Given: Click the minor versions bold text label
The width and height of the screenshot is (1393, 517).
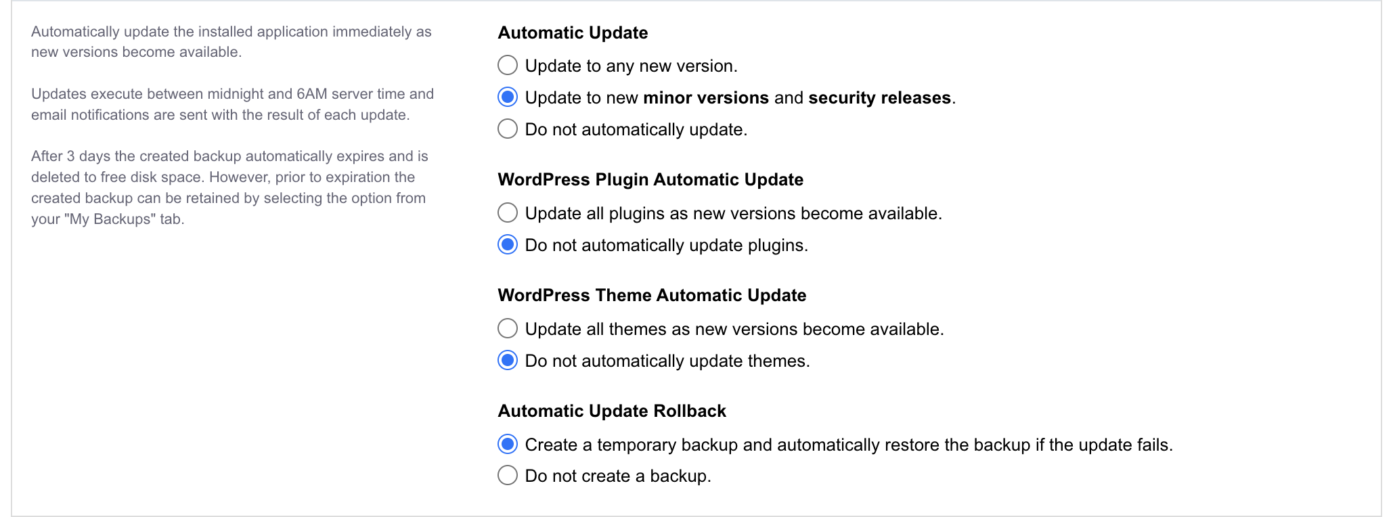Looking at the screenshot, I should tap(707, 97).
